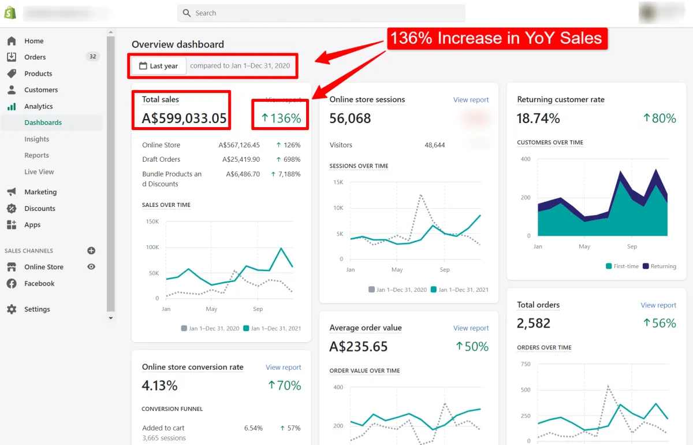This screenshot has width=693, height=445.
Task: Go to Customers section
Action: tap(41, 90)
